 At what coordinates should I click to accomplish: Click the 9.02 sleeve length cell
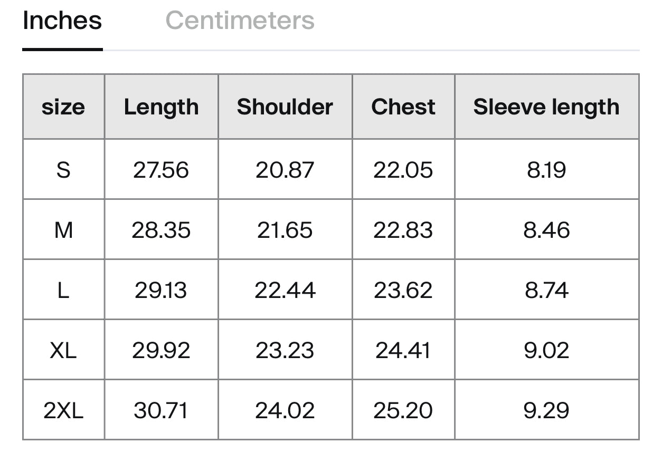coord(546,350)
